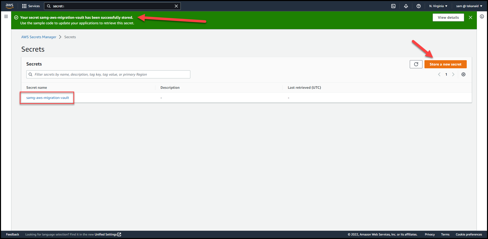
Task: Open Cookie preferences in the footer
Action: coord(469,234)
